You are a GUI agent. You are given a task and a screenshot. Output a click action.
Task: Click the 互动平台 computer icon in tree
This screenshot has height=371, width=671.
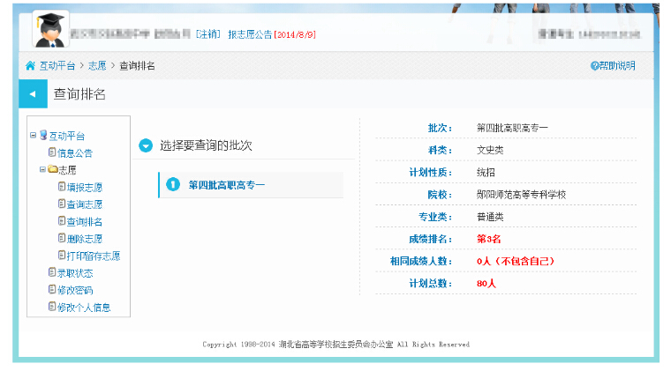coord(43,136)
